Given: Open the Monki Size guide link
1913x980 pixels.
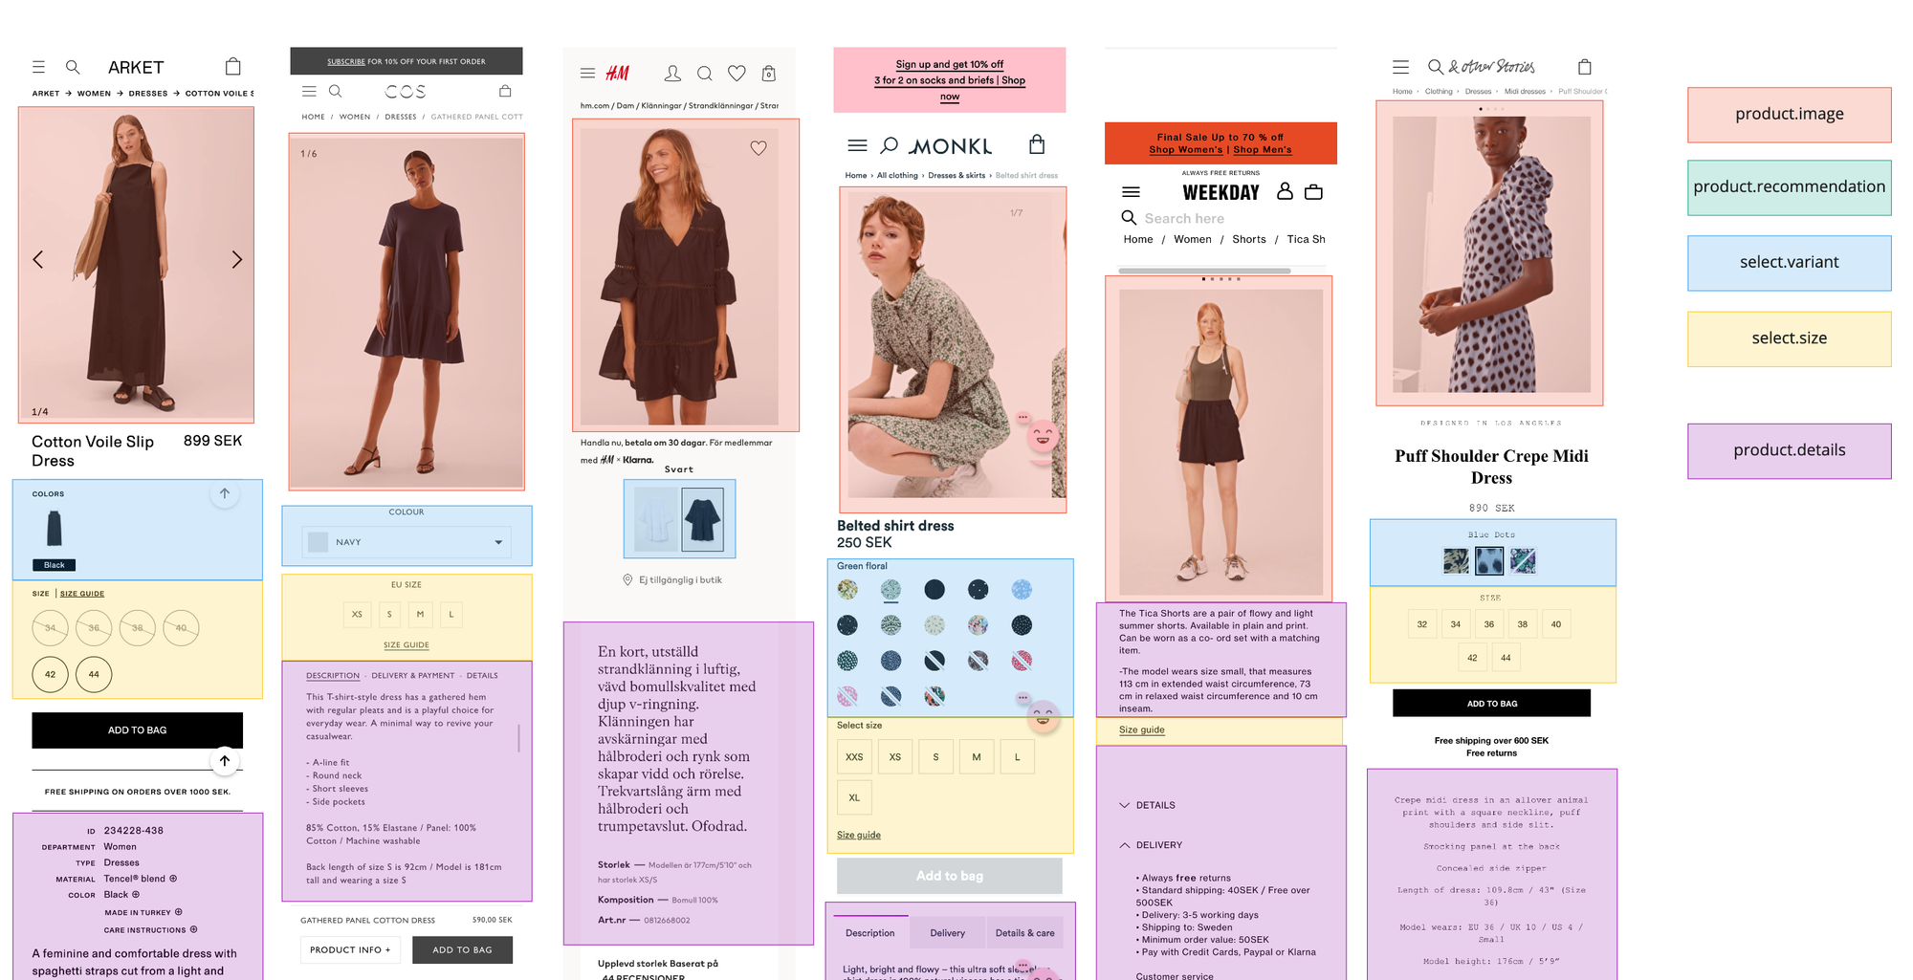Looking at the screenshot, I should point(858,835).
